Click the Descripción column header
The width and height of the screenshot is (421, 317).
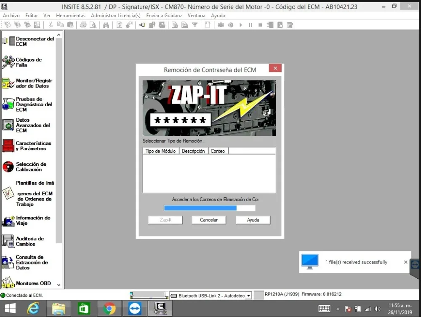193,151
